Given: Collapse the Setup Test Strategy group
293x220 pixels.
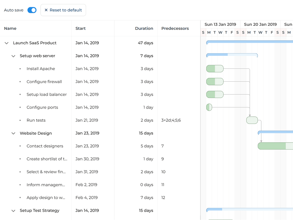Looking at the screenshot, I should click(x=13, y=211).
